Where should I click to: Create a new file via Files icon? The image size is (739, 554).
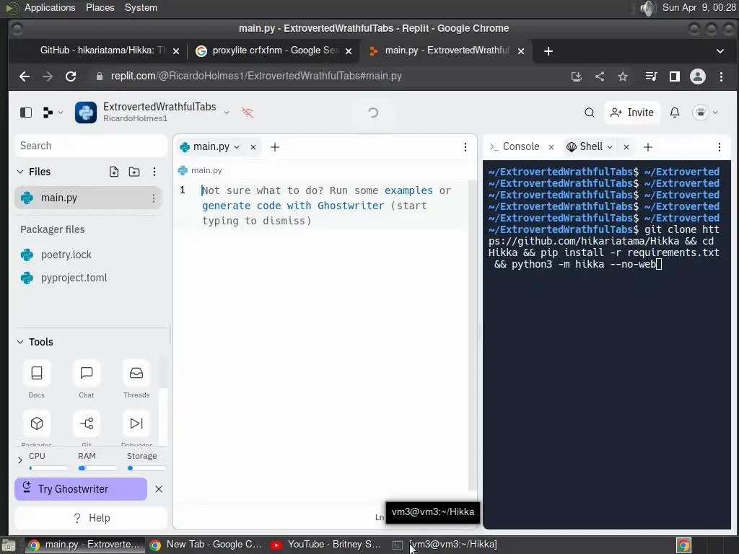tap(114, 172)
